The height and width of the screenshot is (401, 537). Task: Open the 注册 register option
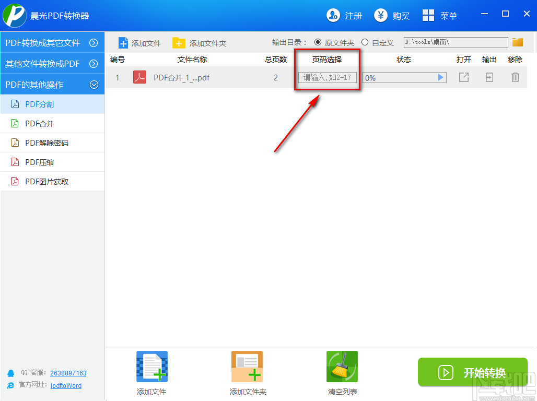click(x=344, y=16)
